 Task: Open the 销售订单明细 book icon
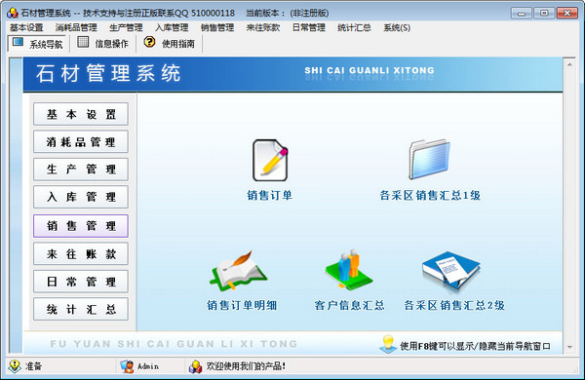239,271
